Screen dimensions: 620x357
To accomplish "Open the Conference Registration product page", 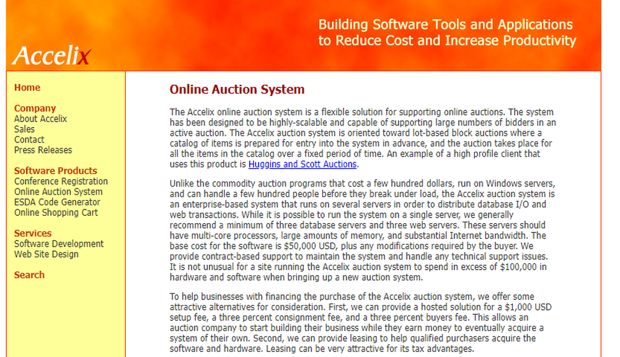I will [x=61, y=181].
